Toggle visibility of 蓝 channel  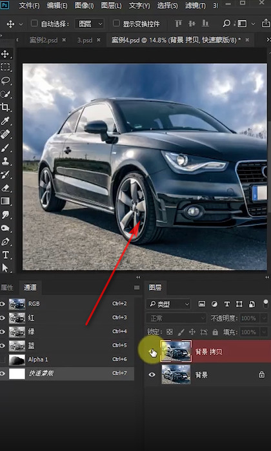3,345
